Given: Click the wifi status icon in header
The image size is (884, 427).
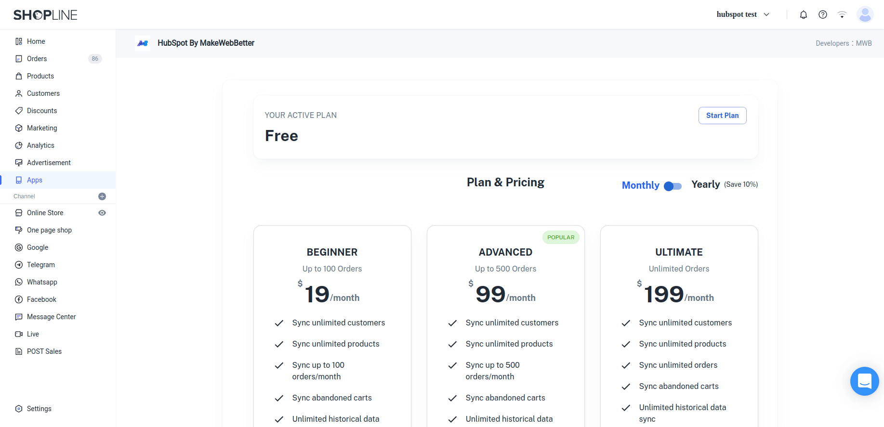Looking at the screenshot, I should click(842, 14).
